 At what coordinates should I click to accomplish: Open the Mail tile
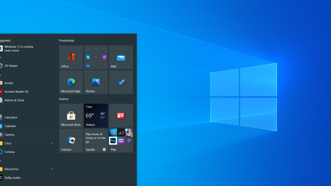pyautogui.click(x=121, y=57)
